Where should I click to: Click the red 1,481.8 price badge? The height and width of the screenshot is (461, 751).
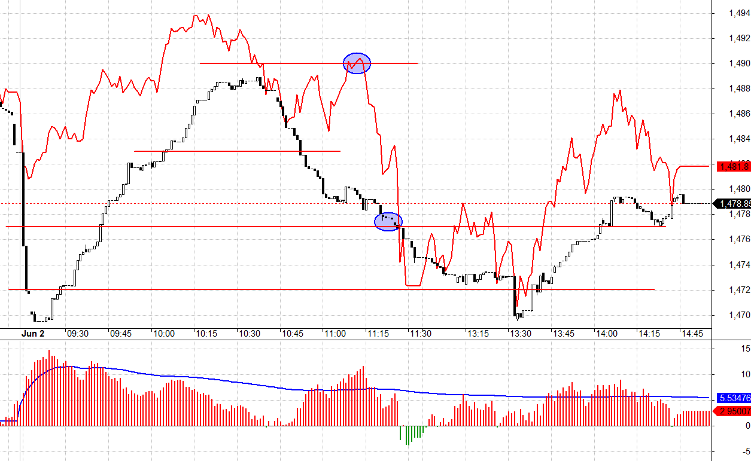[733, 167]
